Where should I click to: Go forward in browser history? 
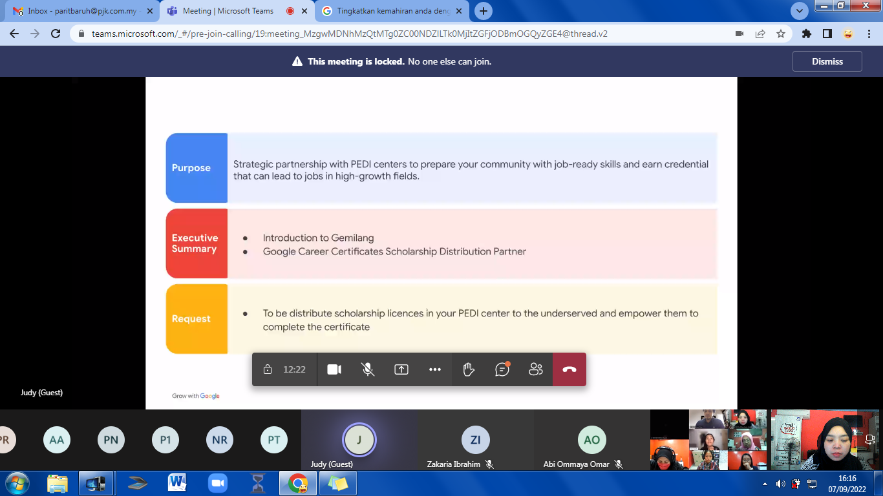(35, 34)
